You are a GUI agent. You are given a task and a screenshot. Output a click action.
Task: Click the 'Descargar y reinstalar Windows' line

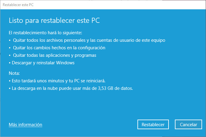(x=43, y=63)
